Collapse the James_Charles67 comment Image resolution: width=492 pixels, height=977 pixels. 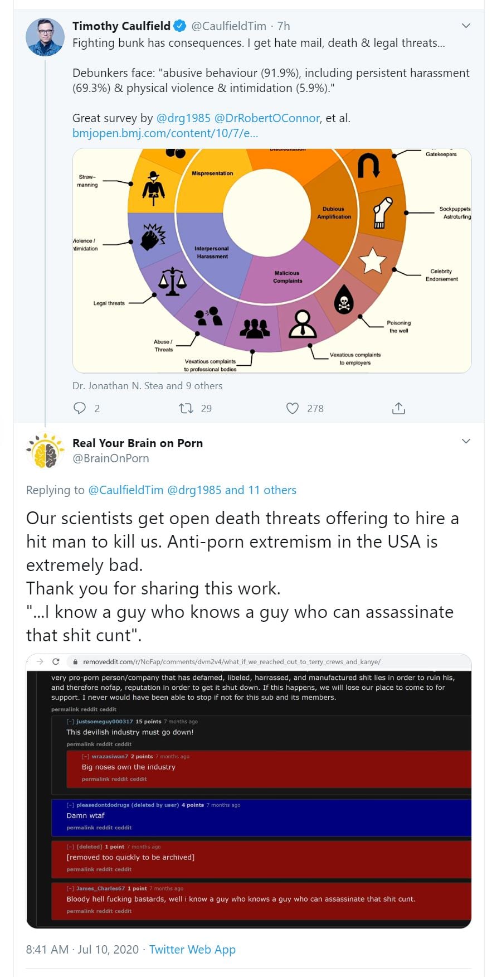70,888
